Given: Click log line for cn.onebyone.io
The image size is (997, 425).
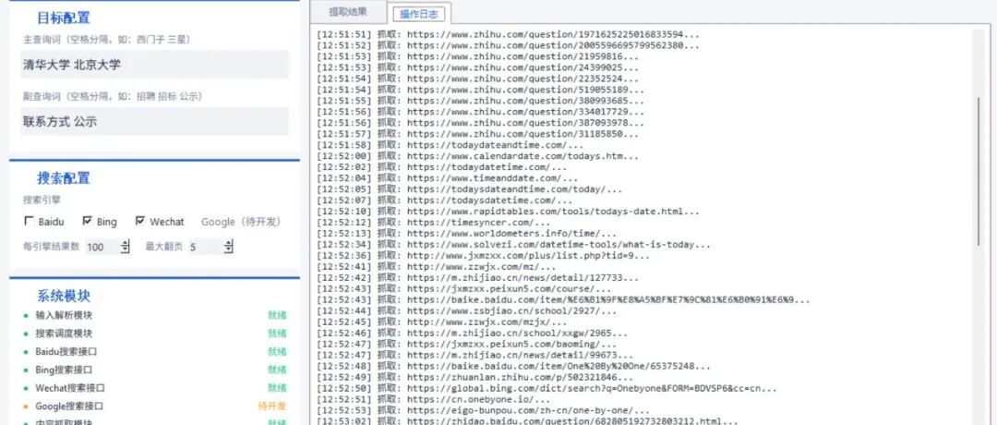Looking at the screenshot, I should (x=434, y=399).
